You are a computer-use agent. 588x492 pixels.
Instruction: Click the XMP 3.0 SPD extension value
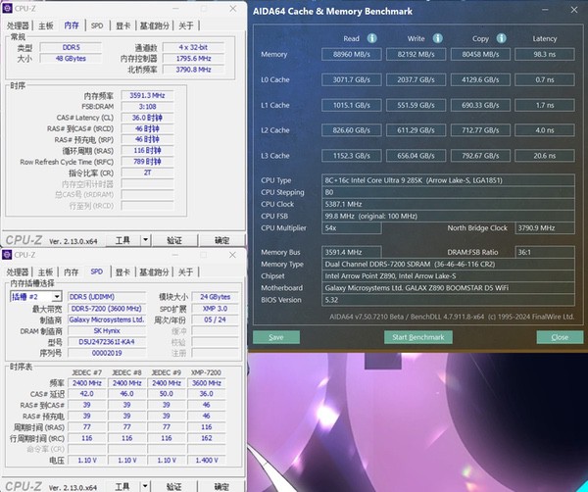point(215,309)
